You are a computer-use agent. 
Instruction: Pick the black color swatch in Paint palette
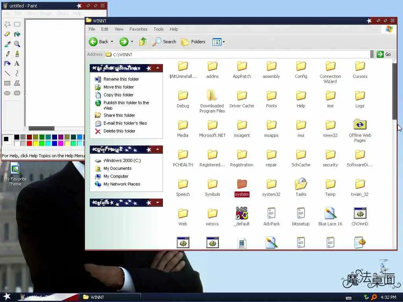tap(17, 137)
